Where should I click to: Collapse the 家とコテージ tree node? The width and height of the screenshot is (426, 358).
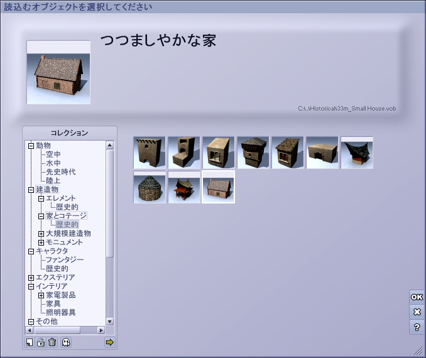coord(41,216)
